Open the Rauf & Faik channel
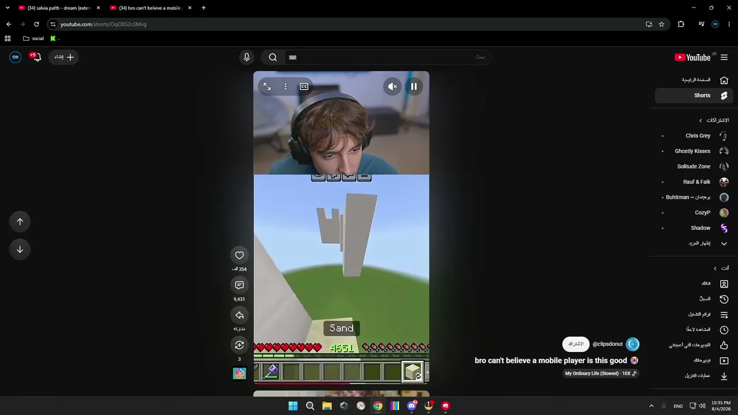This screenshot has height=415, width=738. pos(694,182)
